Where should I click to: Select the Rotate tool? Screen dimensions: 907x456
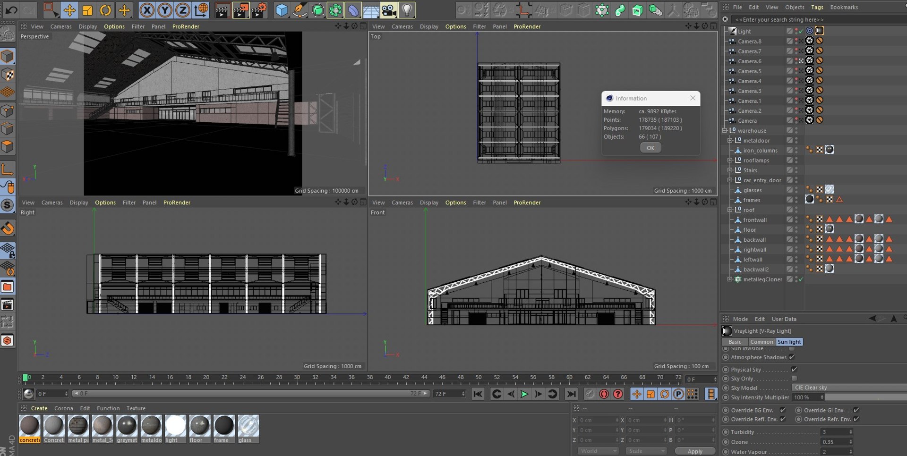click(x=105, y=10)
